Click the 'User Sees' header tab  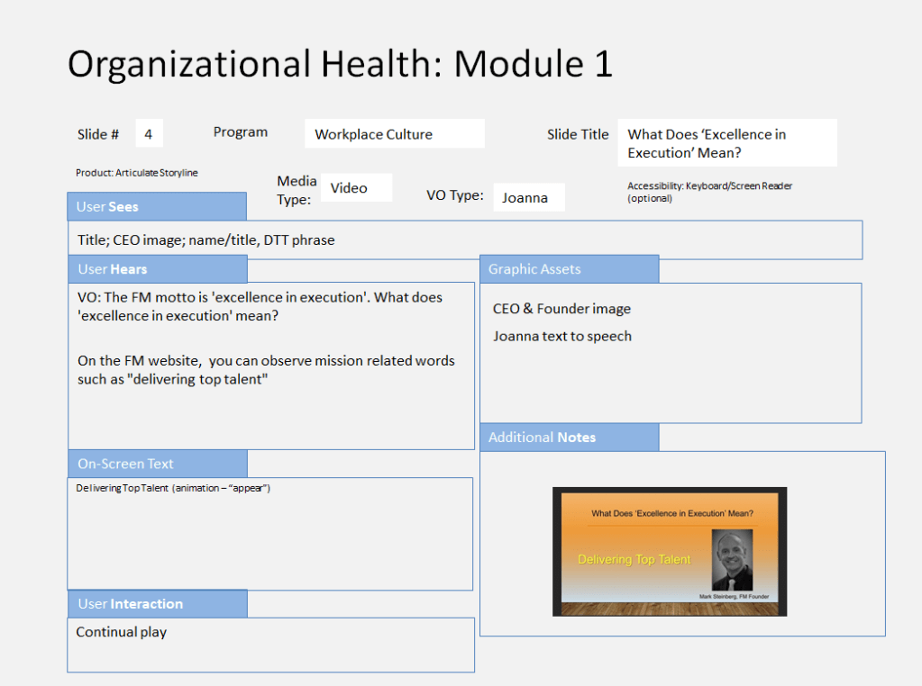(157, 206)
